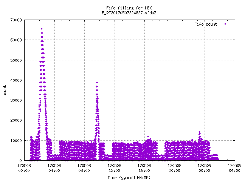Screen dimensions: 242x181
Task: Click the purple legend diamond marker
Action: click(225, 24)
